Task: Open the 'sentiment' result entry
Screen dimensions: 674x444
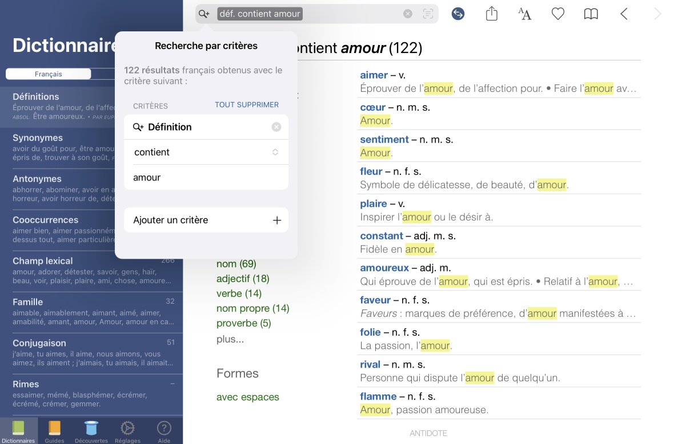Action: 384,140
